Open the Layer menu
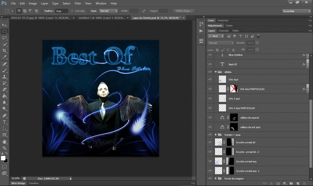This screenshot has width=313, height=186. coord(44,3)
